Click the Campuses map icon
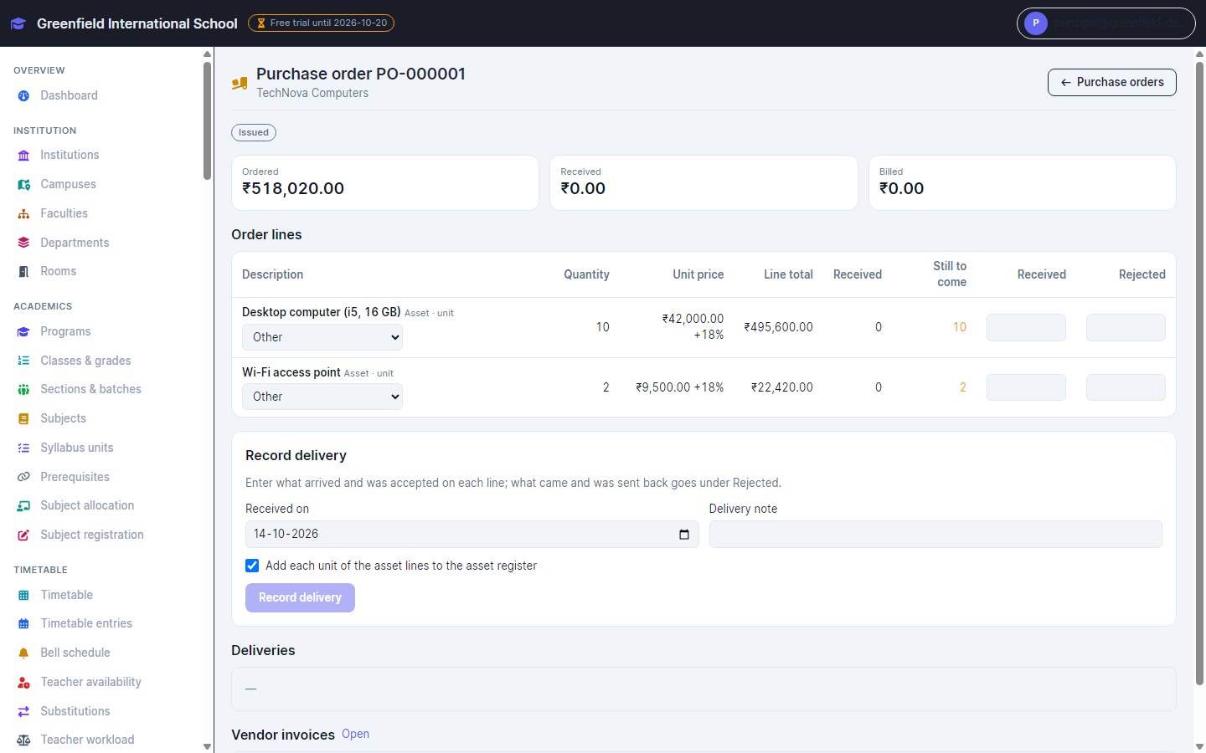This screenshot has width=1206, height=753. tap(23, 185)
